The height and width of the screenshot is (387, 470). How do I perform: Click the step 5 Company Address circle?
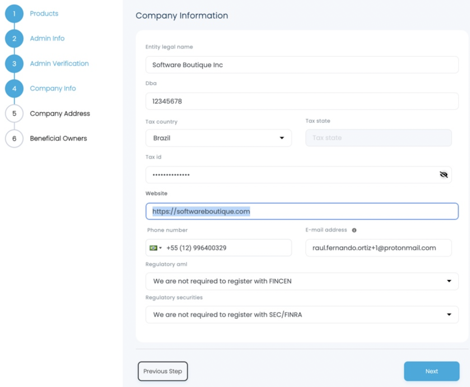point(14,114)
